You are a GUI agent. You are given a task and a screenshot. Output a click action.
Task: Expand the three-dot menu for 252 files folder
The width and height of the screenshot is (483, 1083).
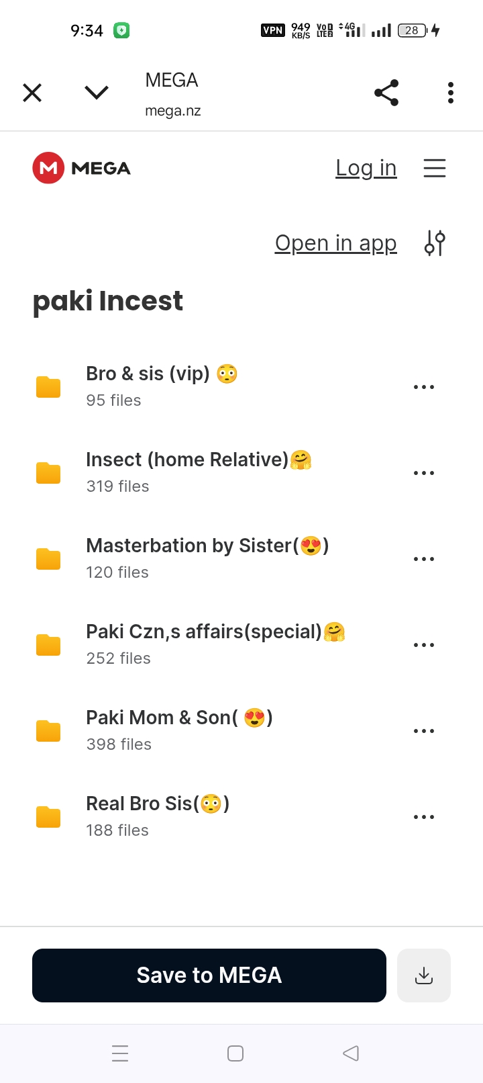tap(424, 645)
